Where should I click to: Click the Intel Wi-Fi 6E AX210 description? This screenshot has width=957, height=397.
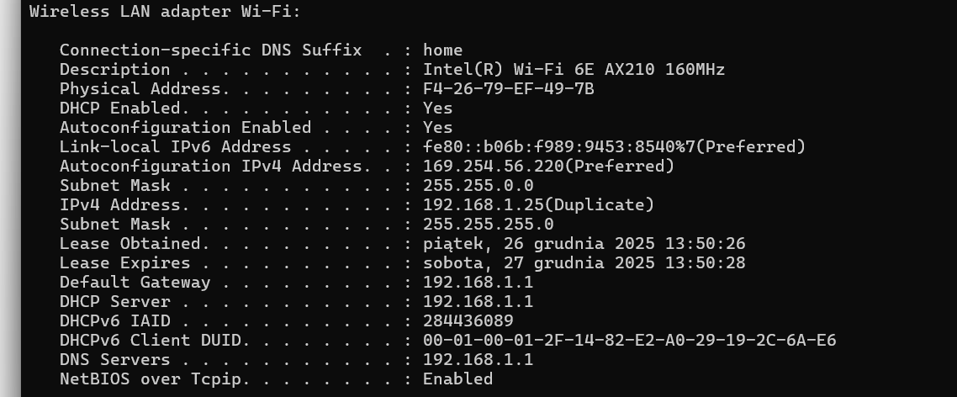pyautogui.click(x=574, y=69)
